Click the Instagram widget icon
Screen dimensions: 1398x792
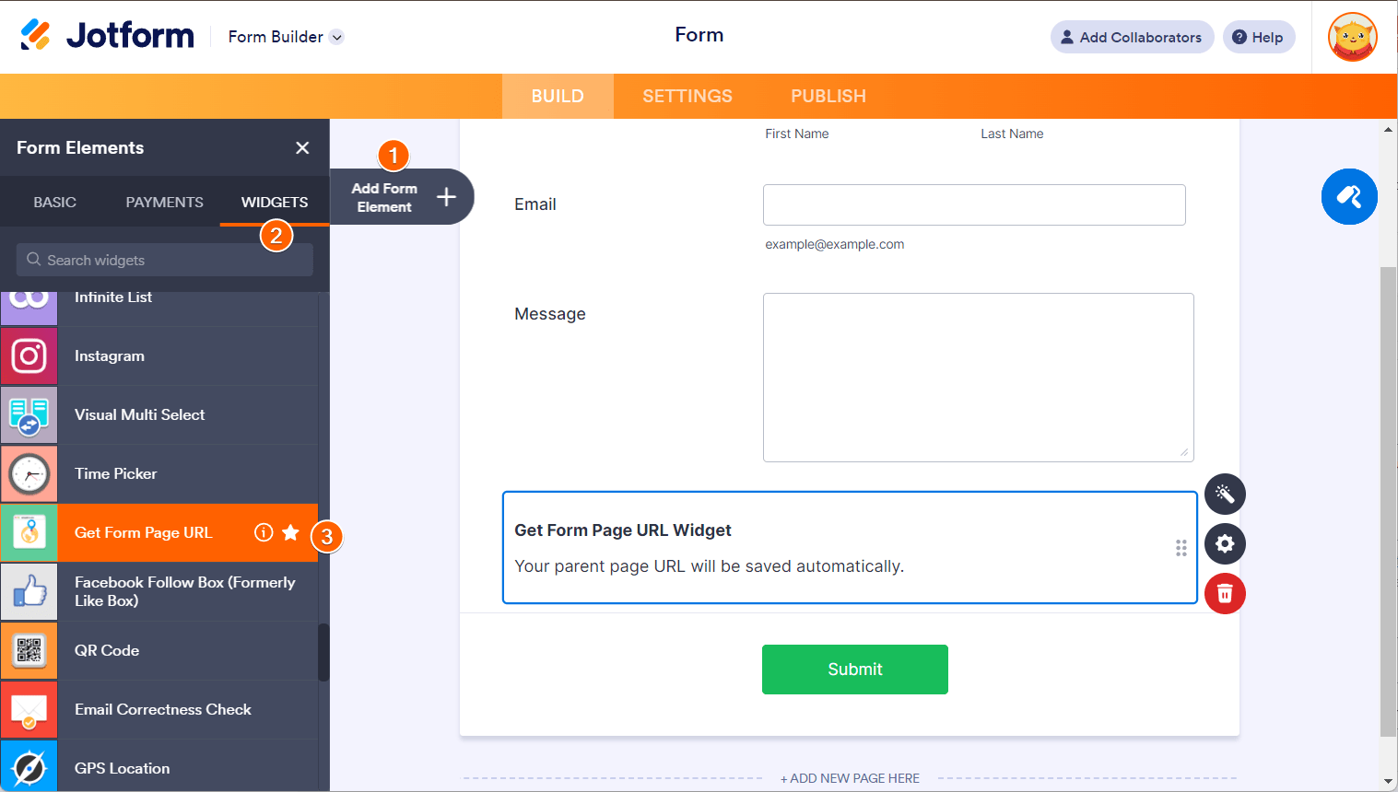click(29, 356)
